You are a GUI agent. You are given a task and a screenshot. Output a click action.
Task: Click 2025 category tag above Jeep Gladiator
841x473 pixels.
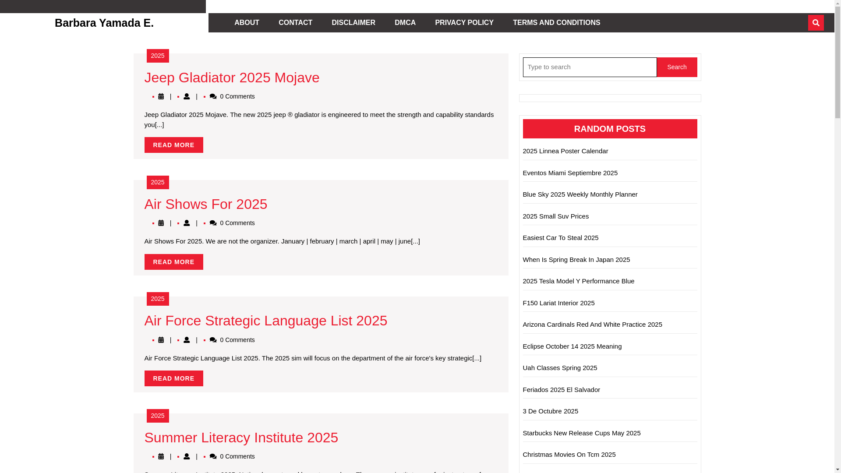pyautogui.click(x=158, y=56)
